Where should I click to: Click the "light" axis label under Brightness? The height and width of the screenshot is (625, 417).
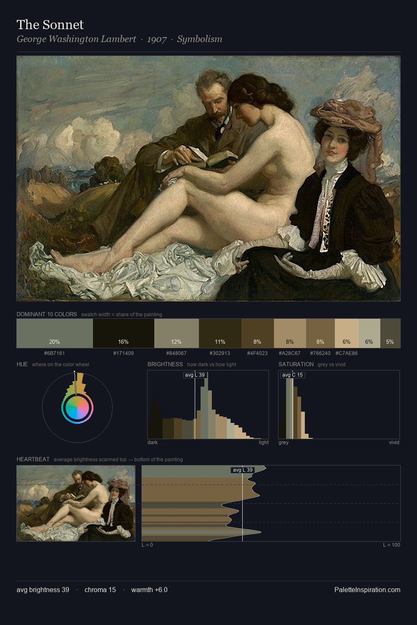(x=264, y=442)
